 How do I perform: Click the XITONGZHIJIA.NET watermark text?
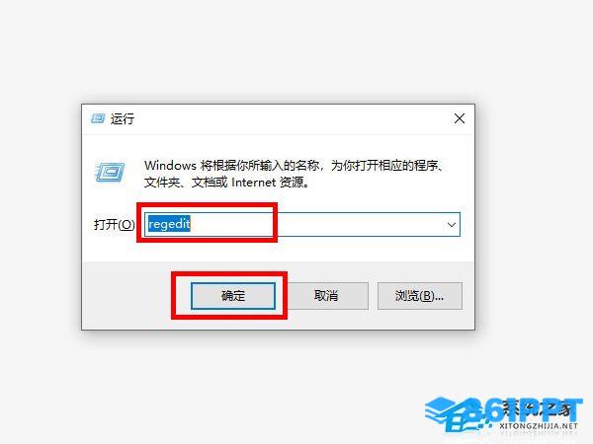click(x=539, y=426)
